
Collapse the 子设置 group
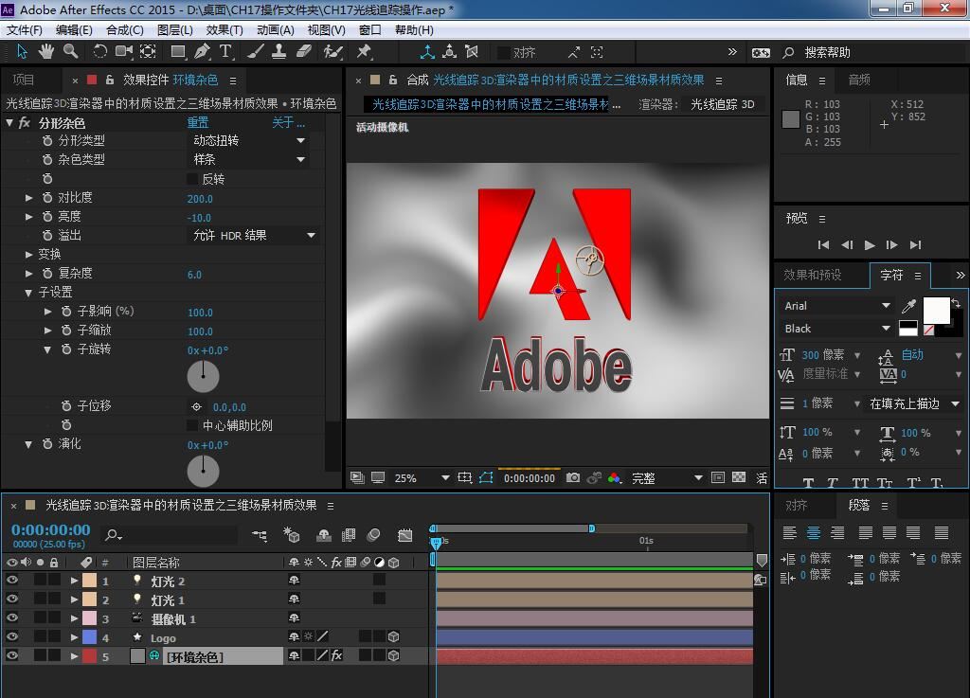tap(28, 293)
